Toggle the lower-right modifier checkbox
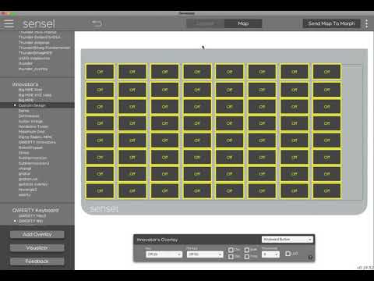Viewport: 374px width, 281px height. click(247, 257)
